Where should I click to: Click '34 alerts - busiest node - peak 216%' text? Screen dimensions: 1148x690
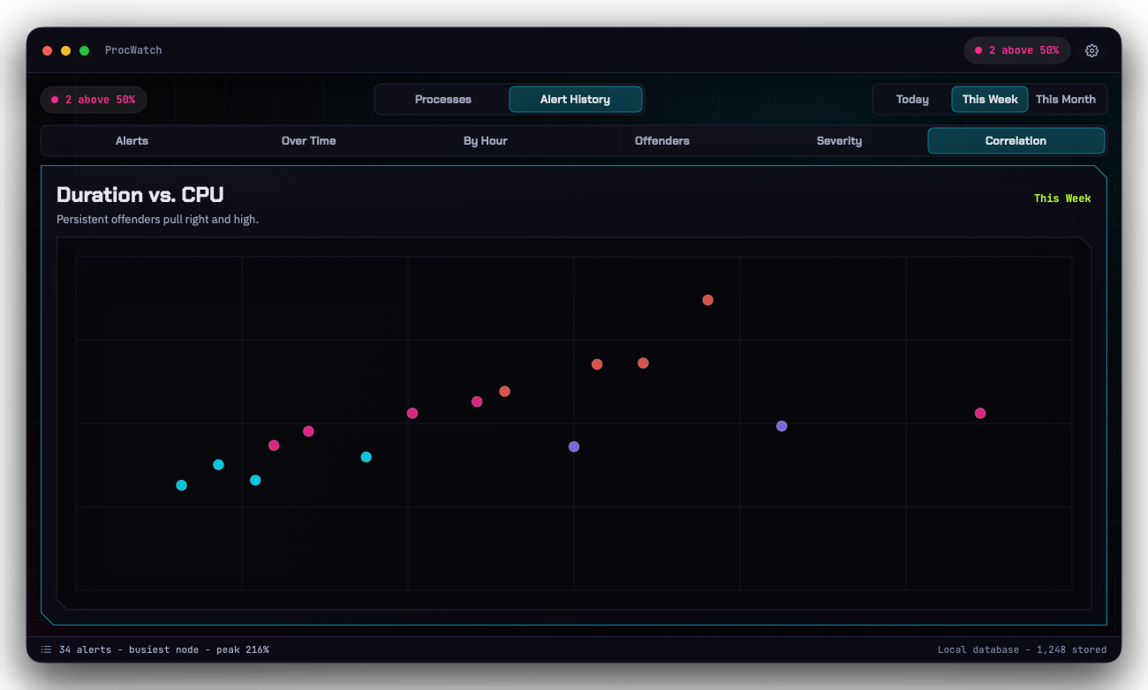[164, 649]
